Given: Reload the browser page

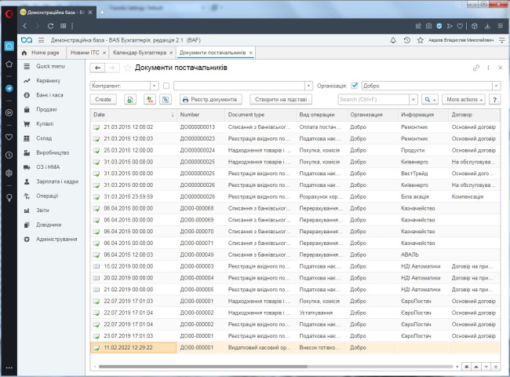Looking at the screenshot, I should [x=50, y=26].
